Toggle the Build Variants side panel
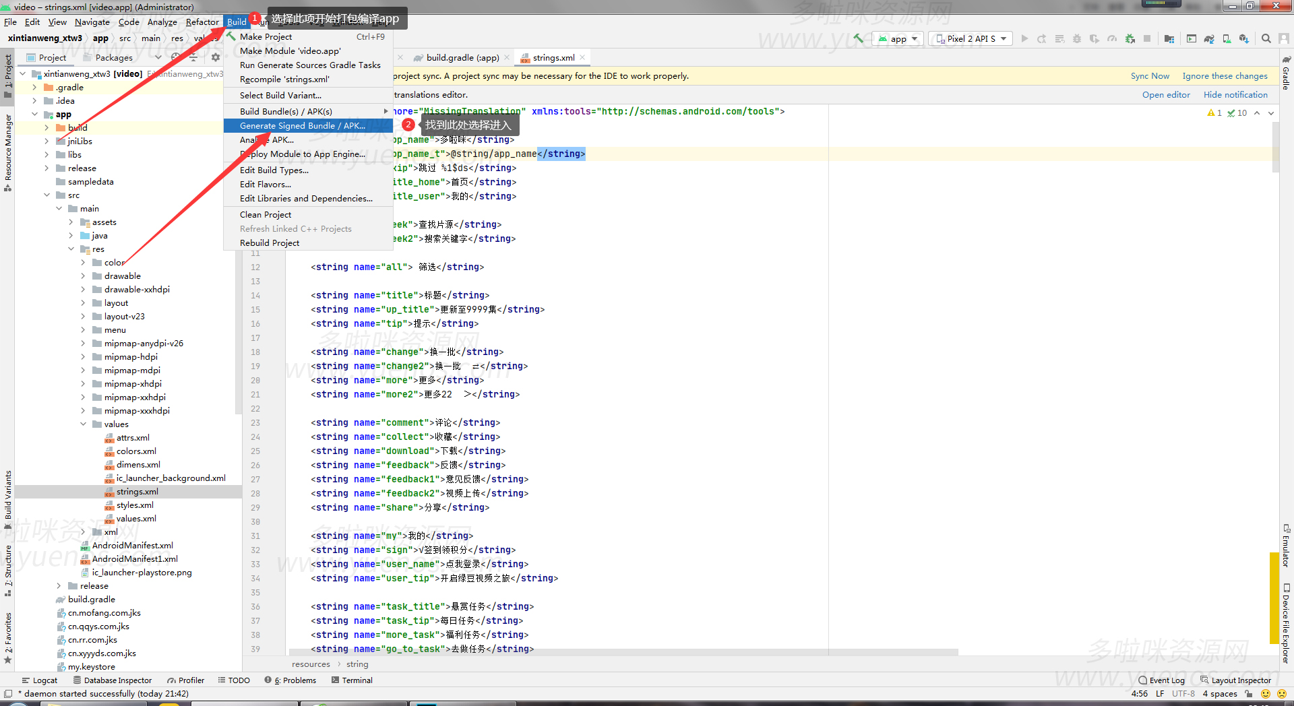Screen dimensions: 1294x706 point(7,499)
